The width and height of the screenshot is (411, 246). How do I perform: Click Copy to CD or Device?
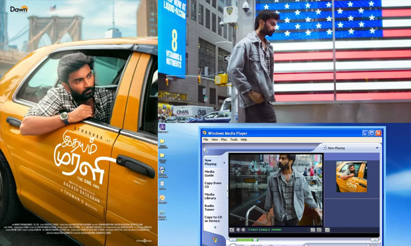[x=213, y=219]
